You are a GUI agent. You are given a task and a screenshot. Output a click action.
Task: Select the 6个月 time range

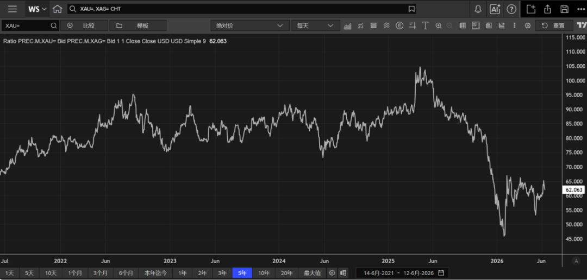[x=126, y=273]
